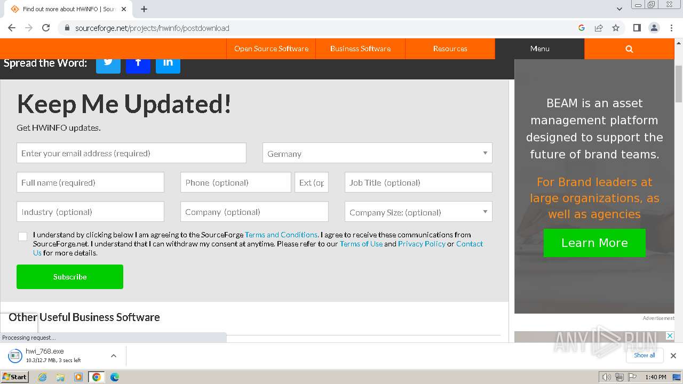Click the page vertical scrollbar thumb

[679, 83]
